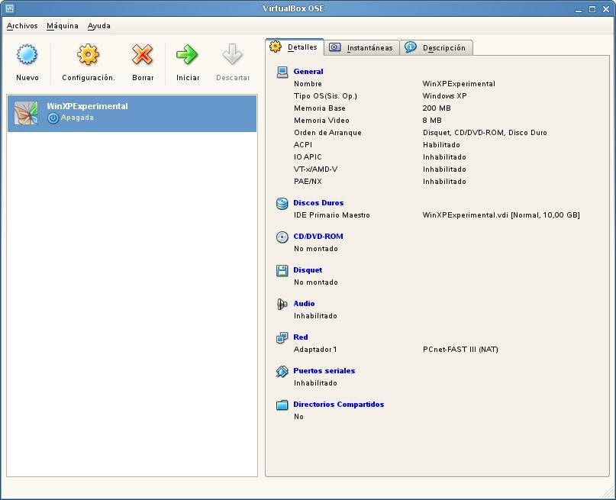616x500 pixels.
Task: Click the WinXPExperimental.vdi disk entry
Action: point(501,215)
